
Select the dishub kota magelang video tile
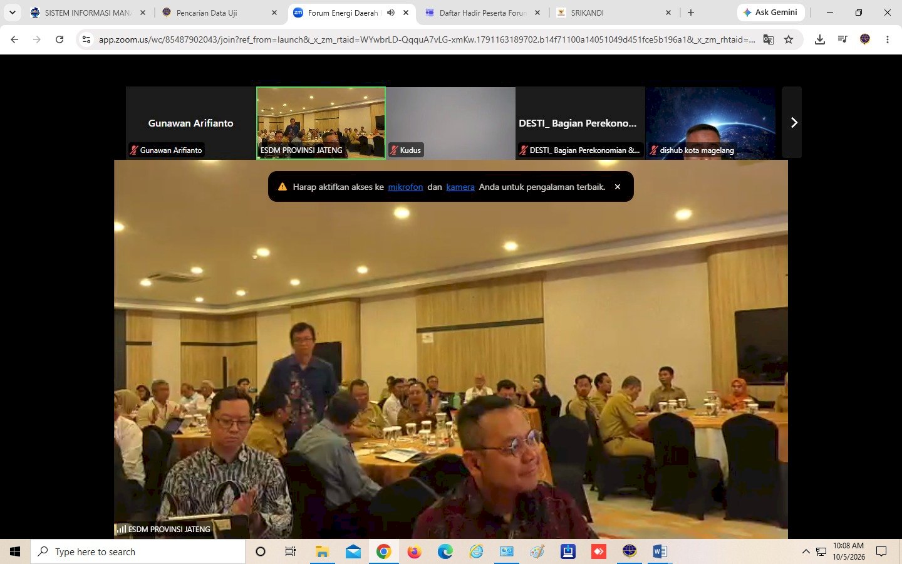[710, 123]
